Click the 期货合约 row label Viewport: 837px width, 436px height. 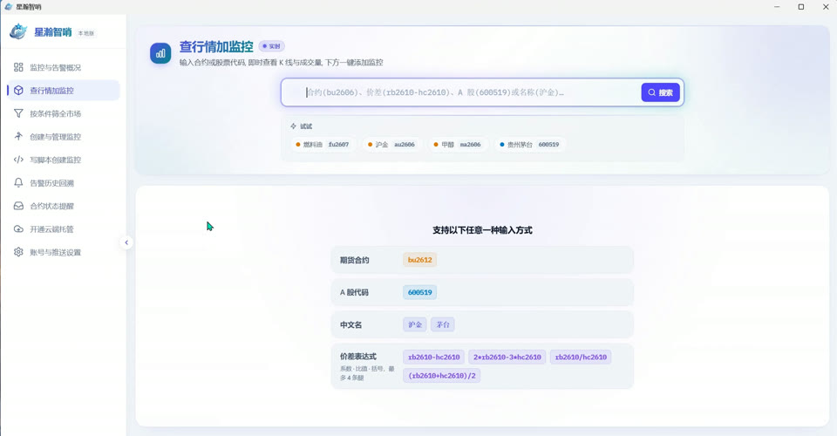tap(355, 261)
